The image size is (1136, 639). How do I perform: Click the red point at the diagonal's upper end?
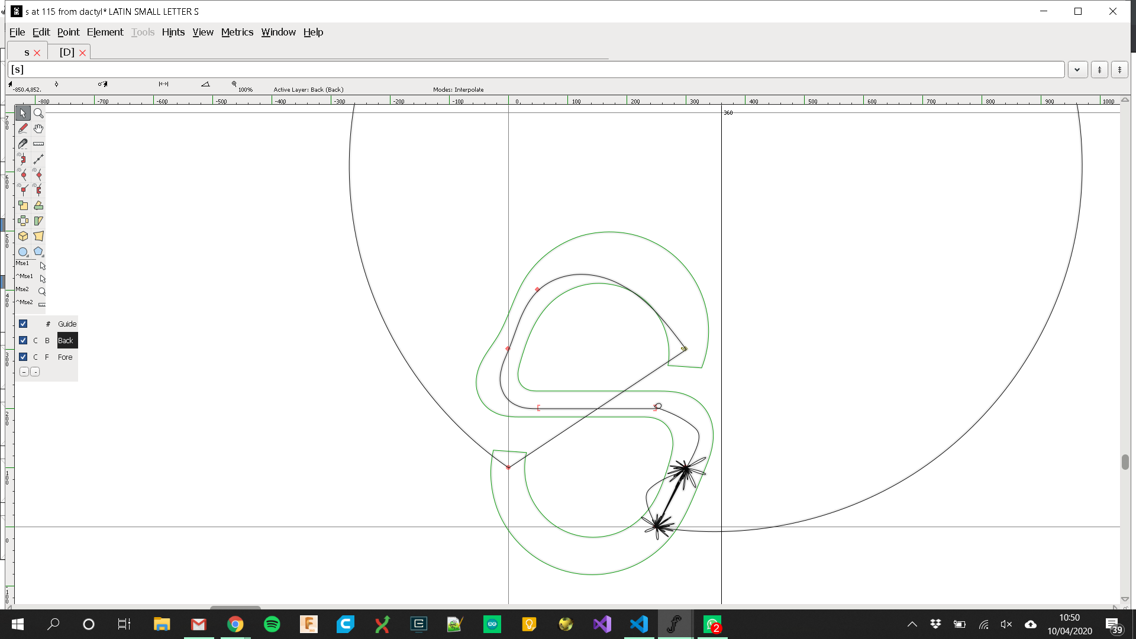pyautogui.click(x=684, y=349)
